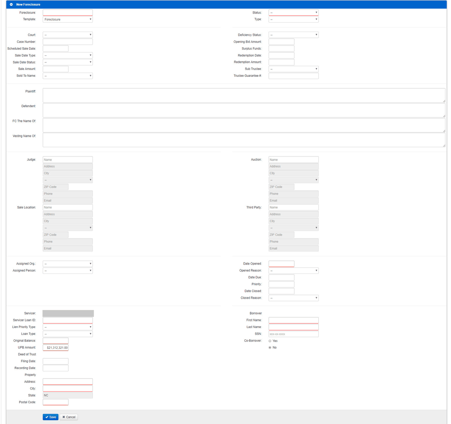Image resolution: width=451 pixels, height=424 pixels.
Task: Click the Postal Code field
Action: (56, 402)
